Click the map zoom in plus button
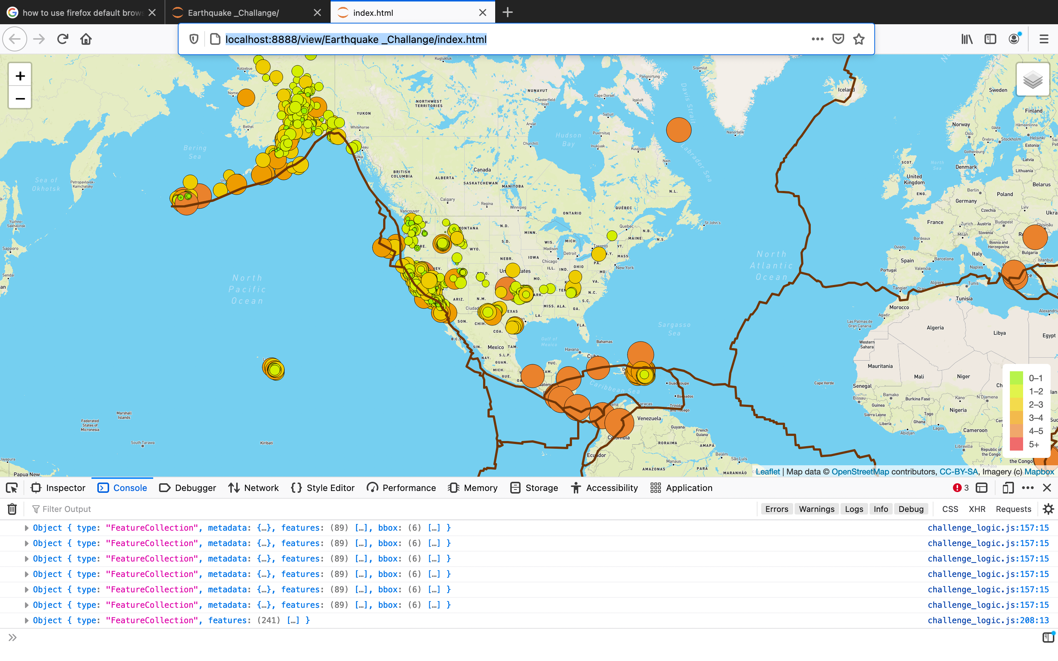 (x=20, y=76)
